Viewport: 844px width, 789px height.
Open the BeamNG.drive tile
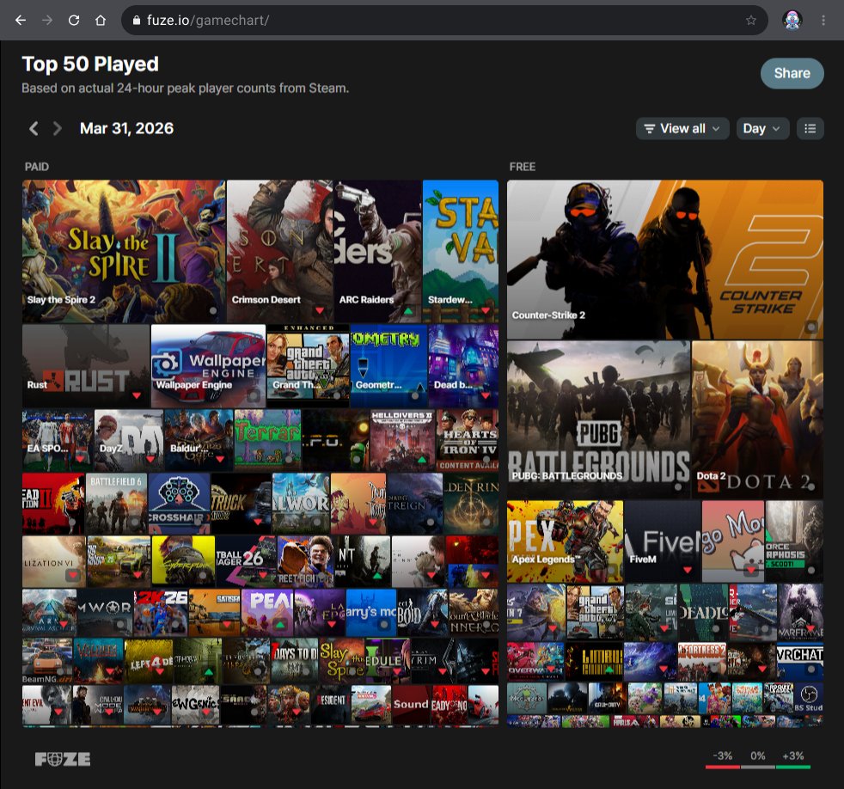click(x=47, y=661)
